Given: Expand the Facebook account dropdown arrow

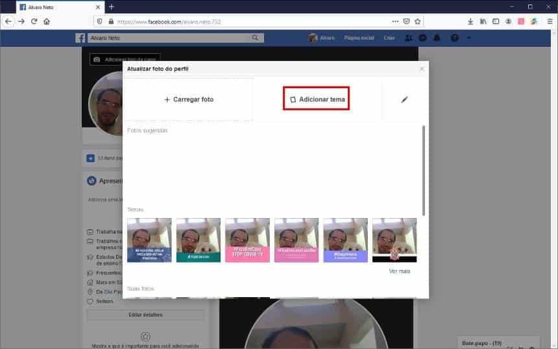Looking at the screenshot, I should point(468,38).
